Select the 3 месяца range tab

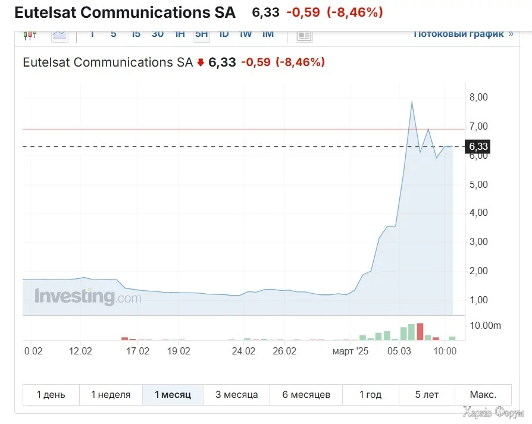(x=236, y=394)
